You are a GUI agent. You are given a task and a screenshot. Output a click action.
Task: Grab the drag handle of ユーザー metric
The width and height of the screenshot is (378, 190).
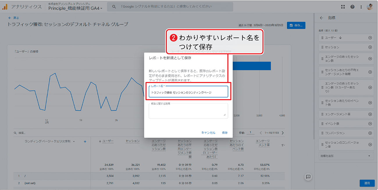[322, 38]
